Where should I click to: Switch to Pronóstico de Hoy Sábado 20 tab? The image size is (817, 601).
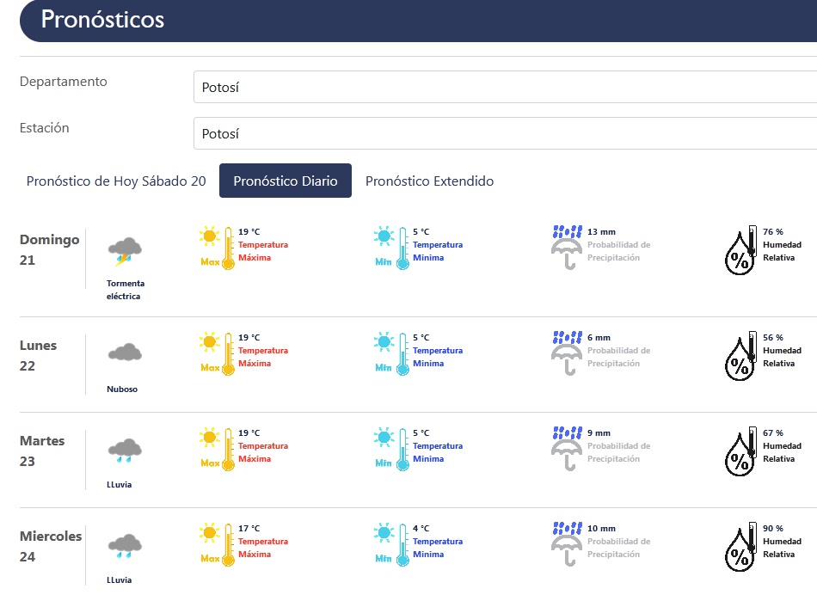coord(116,181)
